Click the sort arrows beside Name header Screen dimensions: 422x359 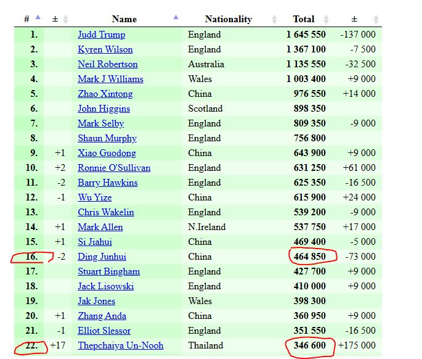click(x=177, y=19)
